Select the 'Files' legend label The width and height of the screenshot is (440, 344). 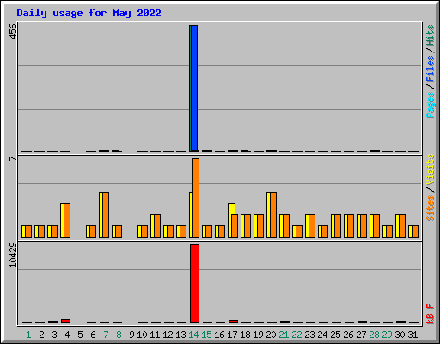pyautogui.click(x=431, y=69)
